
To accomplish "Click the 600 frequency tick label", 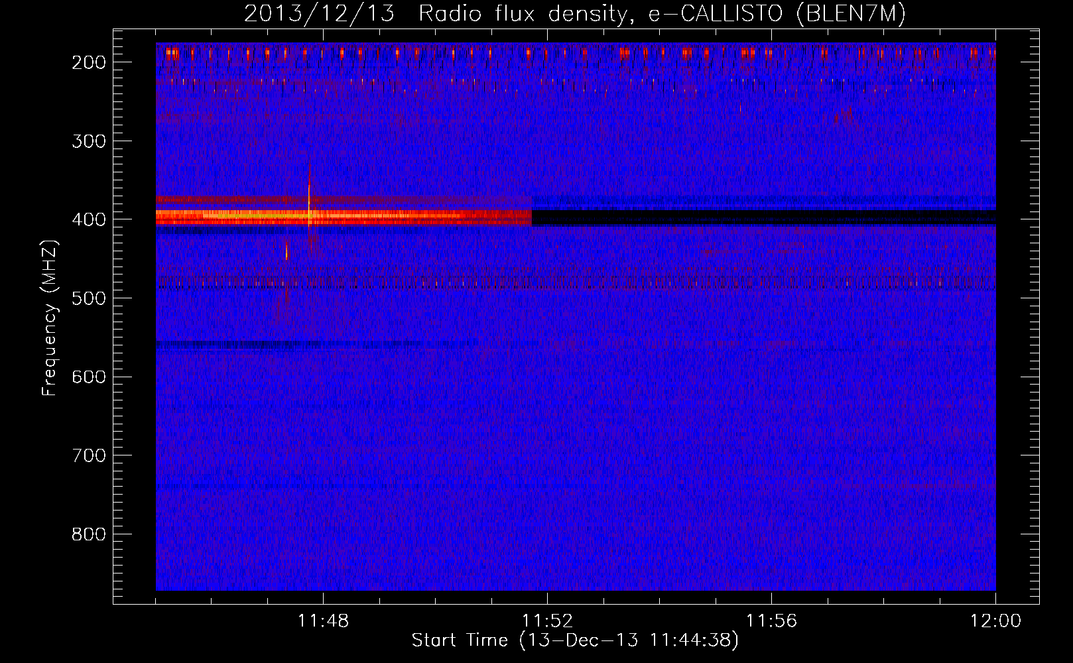I will coord(88,377).
